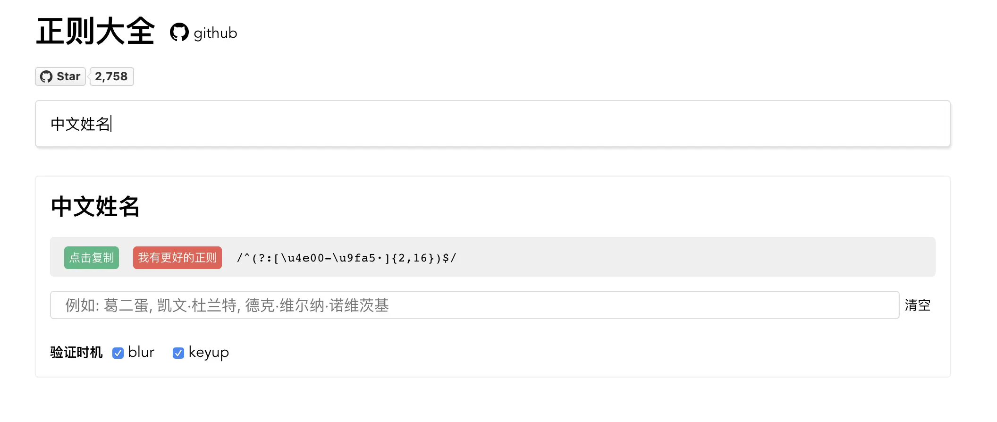
Task: Select the regex pattern text /^(?:[\u4e00-\u9fa5·]{2,16})$/
Action: tap(346, 258)
